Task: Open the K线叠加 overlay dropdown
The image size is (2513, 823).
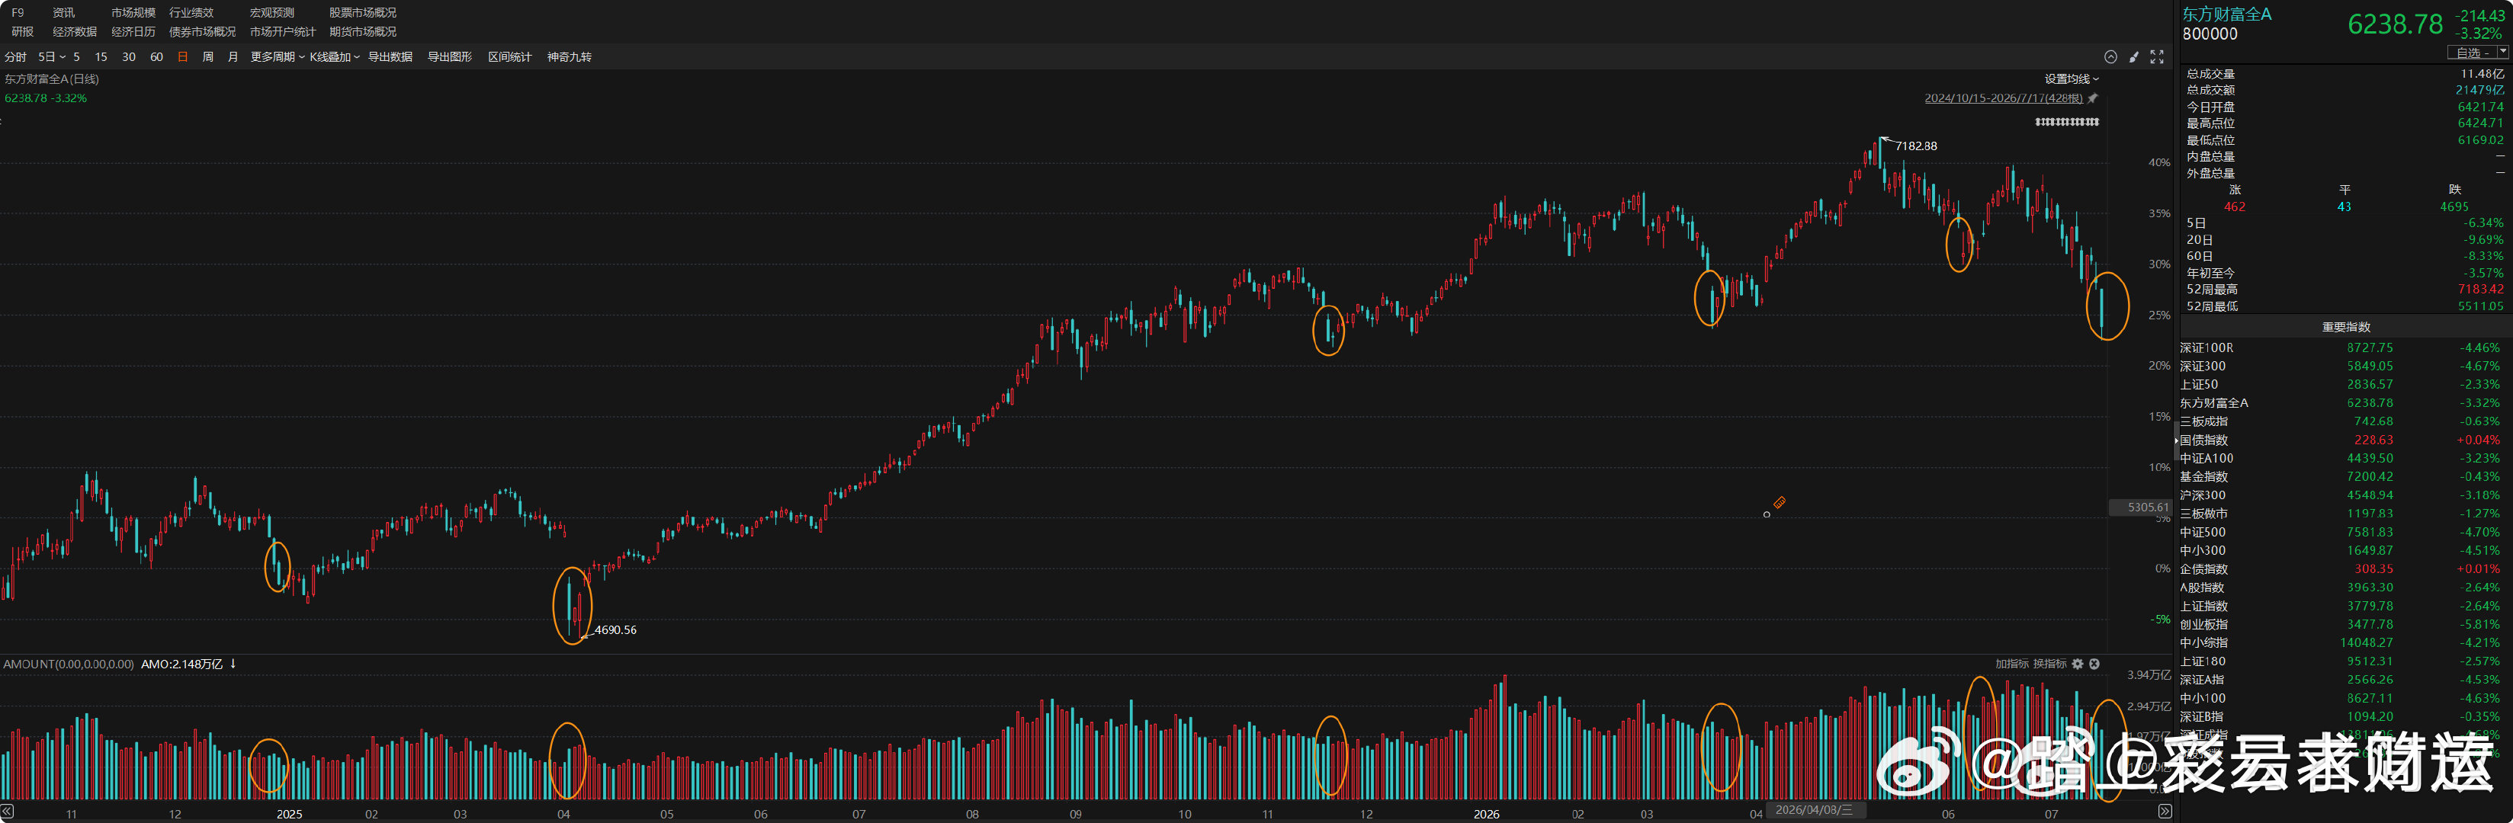Action: click(335, 57)
